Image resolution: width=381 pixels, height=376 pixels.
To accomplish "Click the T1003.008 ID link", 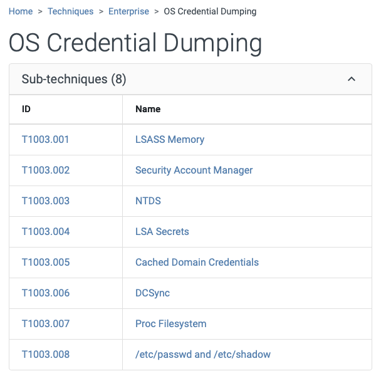I will coord(46,354).
